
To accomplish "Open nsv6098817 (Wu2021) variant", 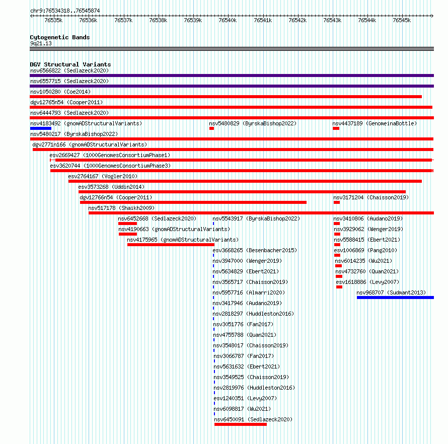I will pyautogui.click(x=242, y=409).
